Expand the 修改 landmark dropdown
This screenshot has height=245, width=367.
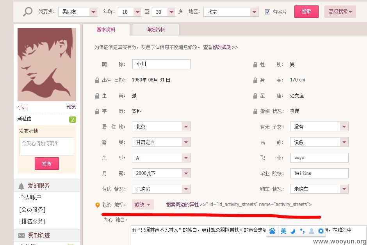pos(143,204)
